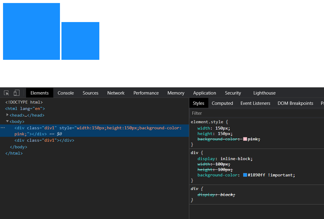Activate the inspect element picker icon
Viewport: 324px width, 219px height.
pos(7,93)
